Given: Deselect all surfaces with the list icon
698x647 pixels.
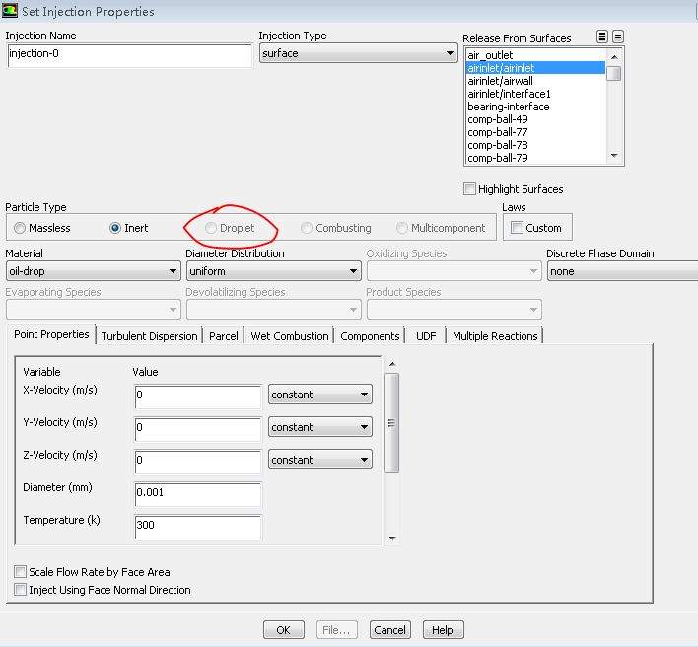Looking at the screenshot, I should coord(618,36).
